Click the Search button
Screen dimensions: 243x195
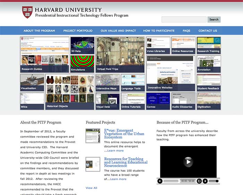pyautogui.click(x=214, y=19)
